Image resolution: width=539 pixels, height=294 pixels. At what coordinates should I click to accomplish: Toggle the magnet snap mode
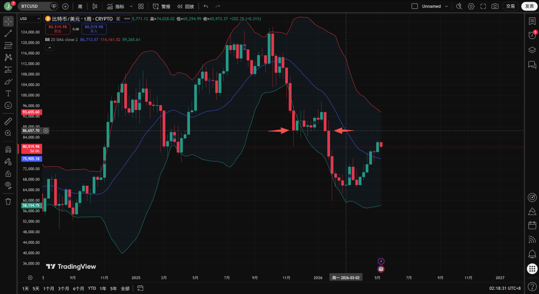click(x=8, y=149)
